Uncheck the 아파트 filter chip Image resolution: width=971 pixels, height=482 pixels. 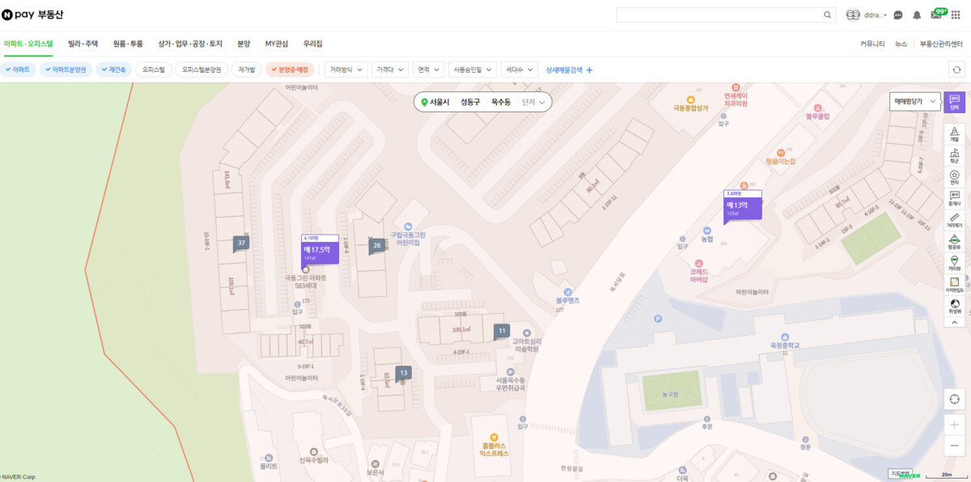click(x=18, y=70)
